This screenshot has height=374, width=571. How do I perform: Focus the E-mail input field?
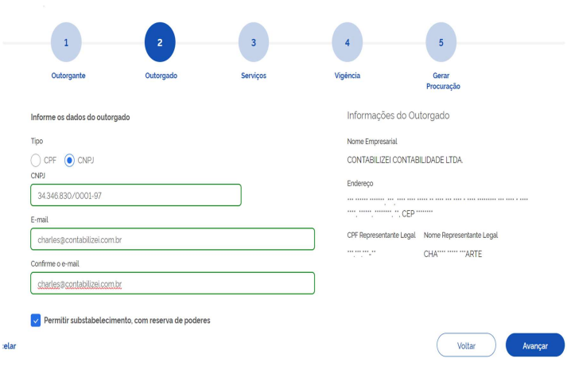pyautogui.click(x=173, y=240)
